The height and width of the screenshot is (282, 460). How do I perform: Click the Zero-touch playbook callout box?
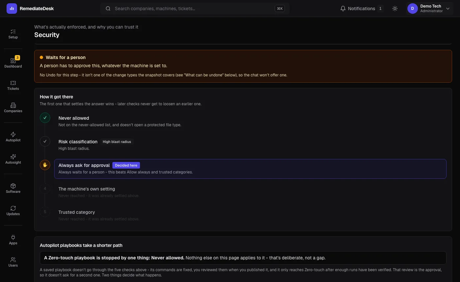coord(243,258)
